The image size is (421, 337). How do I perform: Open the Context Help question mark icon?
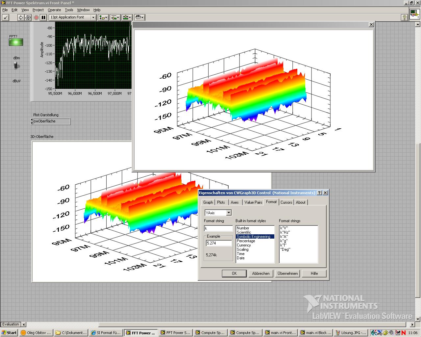pos(405,17)
